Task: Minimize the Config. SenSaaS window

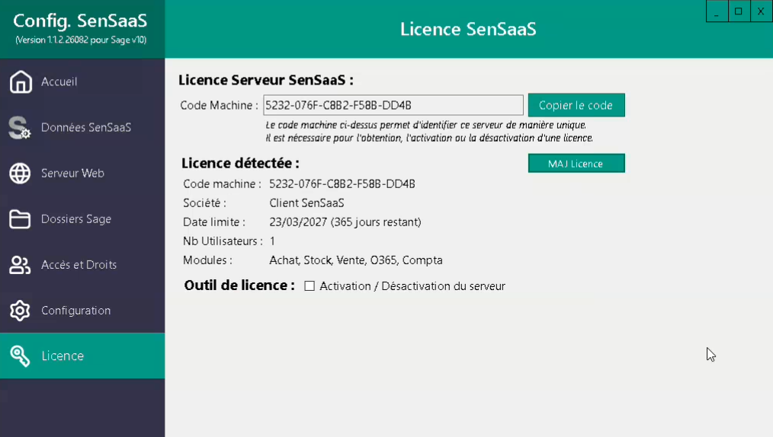Action: point(717,11)
